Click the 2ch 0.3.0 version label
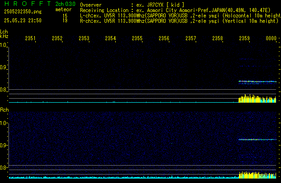This screenshot has height=183, width=281. pyautogui.click(x=65, y=4)
